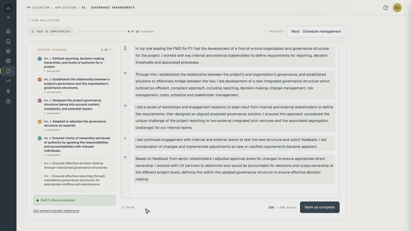The width and height of the screenshot is (412, 231).
Task: Open the Your 12 Competencies list
Action: pyautogui.click(x=50, y=32)
